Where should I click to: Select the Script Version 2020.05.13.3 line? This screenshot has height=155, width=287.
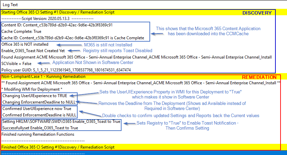(x=47, y=19)
